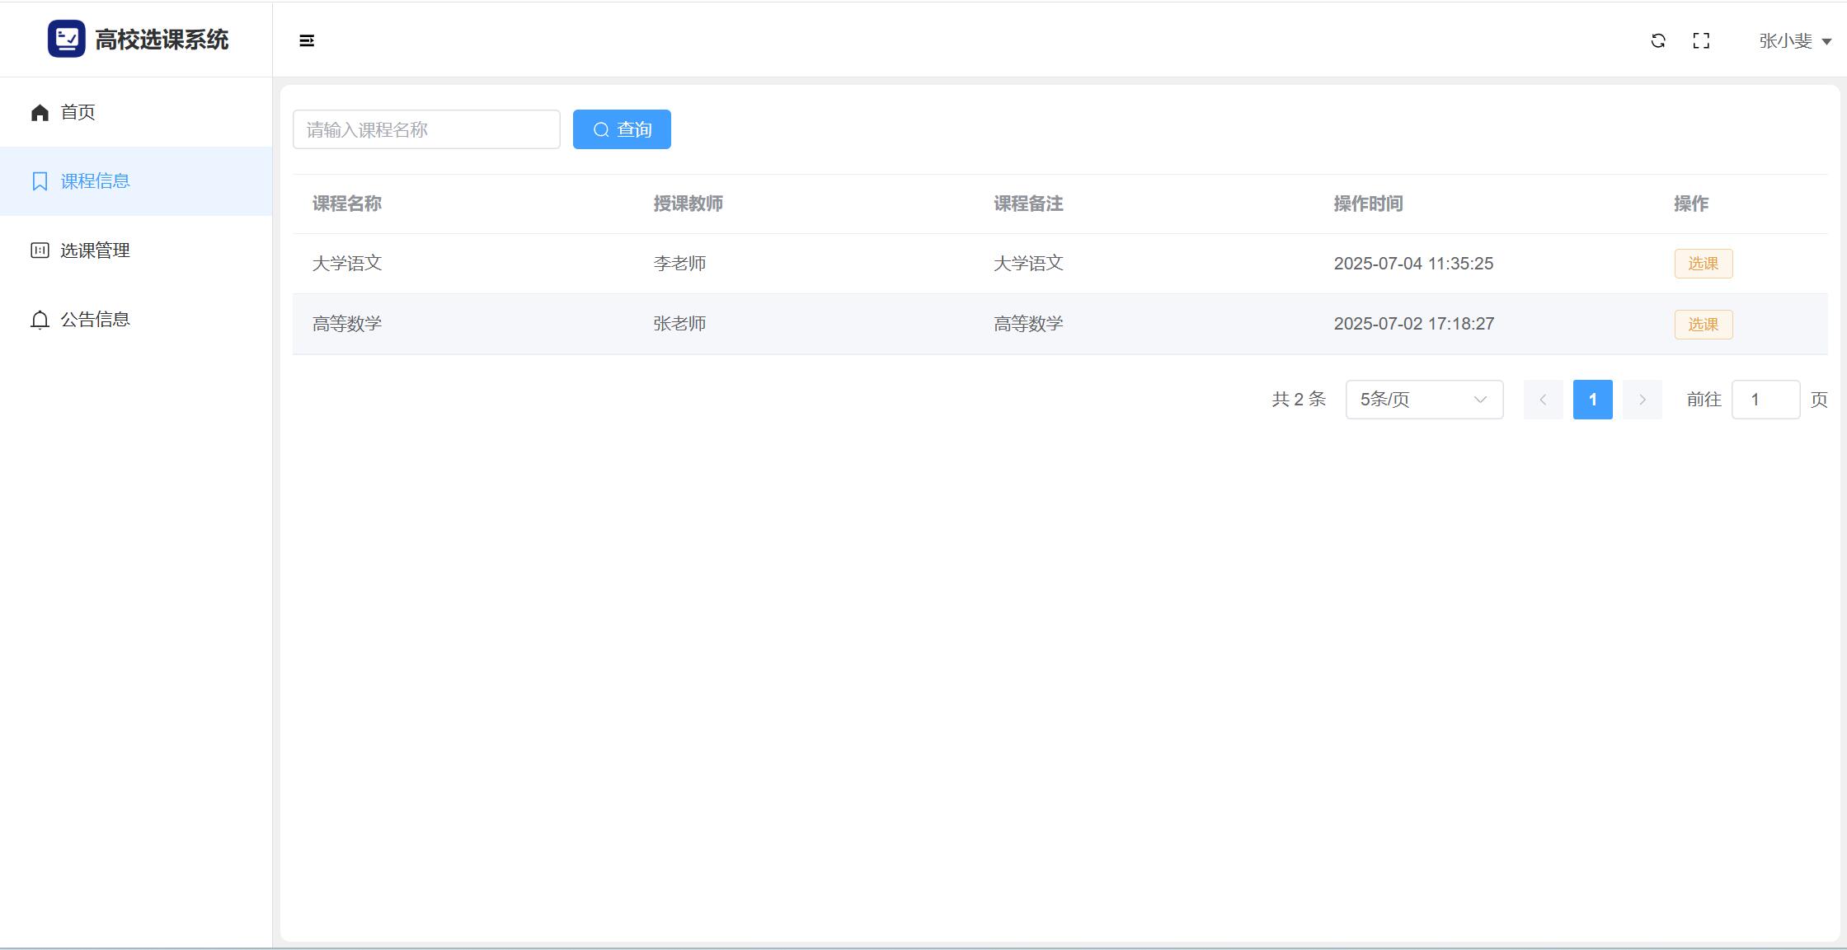Click the 前往 page number input
Image resolution: width=1847 pixels, height=950 pixels.
pos(1765,400)
